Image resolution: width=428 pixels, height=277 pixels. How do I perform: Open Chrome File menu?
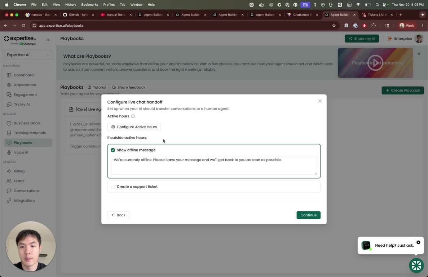click(34, 5)
